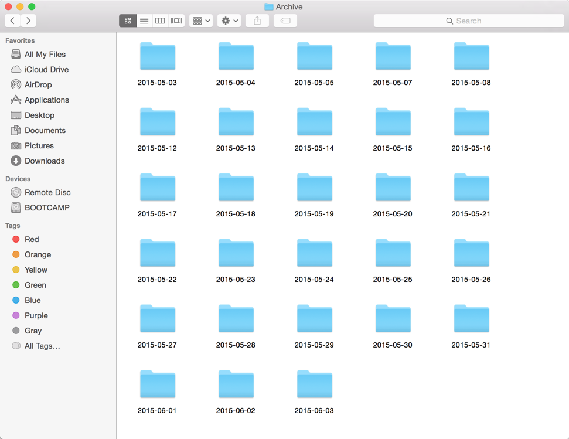Click the Remote Disc device entry
Screen dimensions: 569x439
click(x=47, y=192)
